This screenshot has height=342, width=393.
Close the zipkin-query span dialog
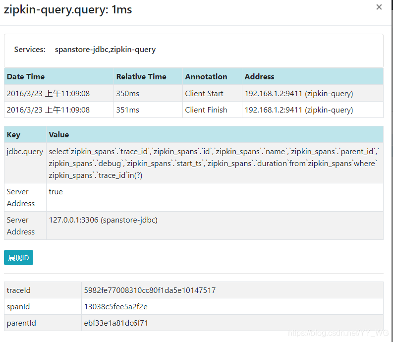[379, 7]
